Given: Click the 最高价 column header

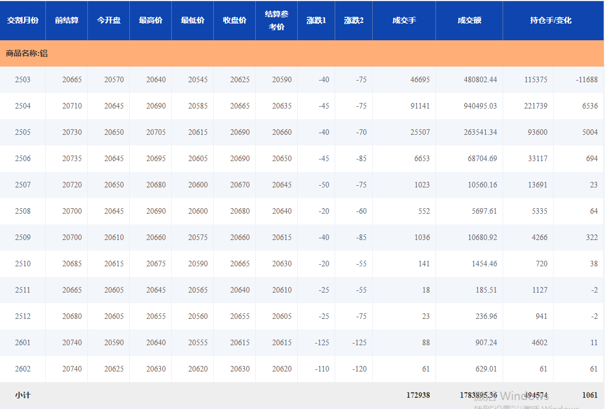Looking at the screenshot, I should (151, 20).
